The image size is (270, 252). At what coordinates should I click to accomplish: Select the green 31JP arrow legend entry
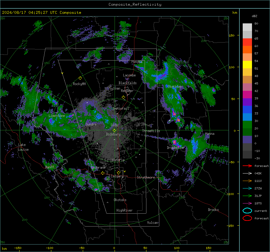tap(247, 196)
